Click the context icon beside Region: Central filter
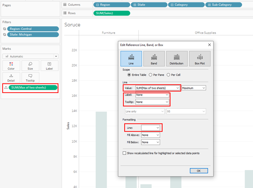The image size is (253, 188). click(x=4, y=29)
